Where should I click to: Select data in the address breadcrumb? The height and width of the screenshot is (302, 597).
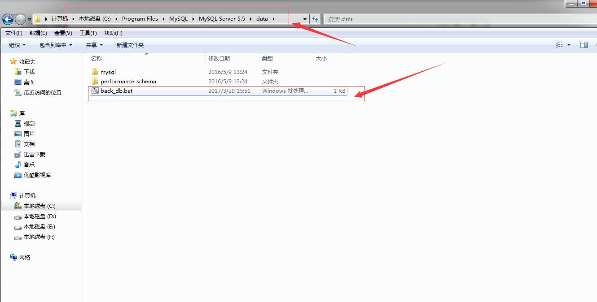click(262, 19)
